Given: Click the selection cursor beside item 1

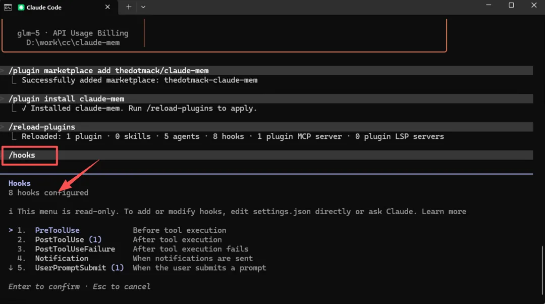Looking at the screenshot, I should (x=11, y=230).
